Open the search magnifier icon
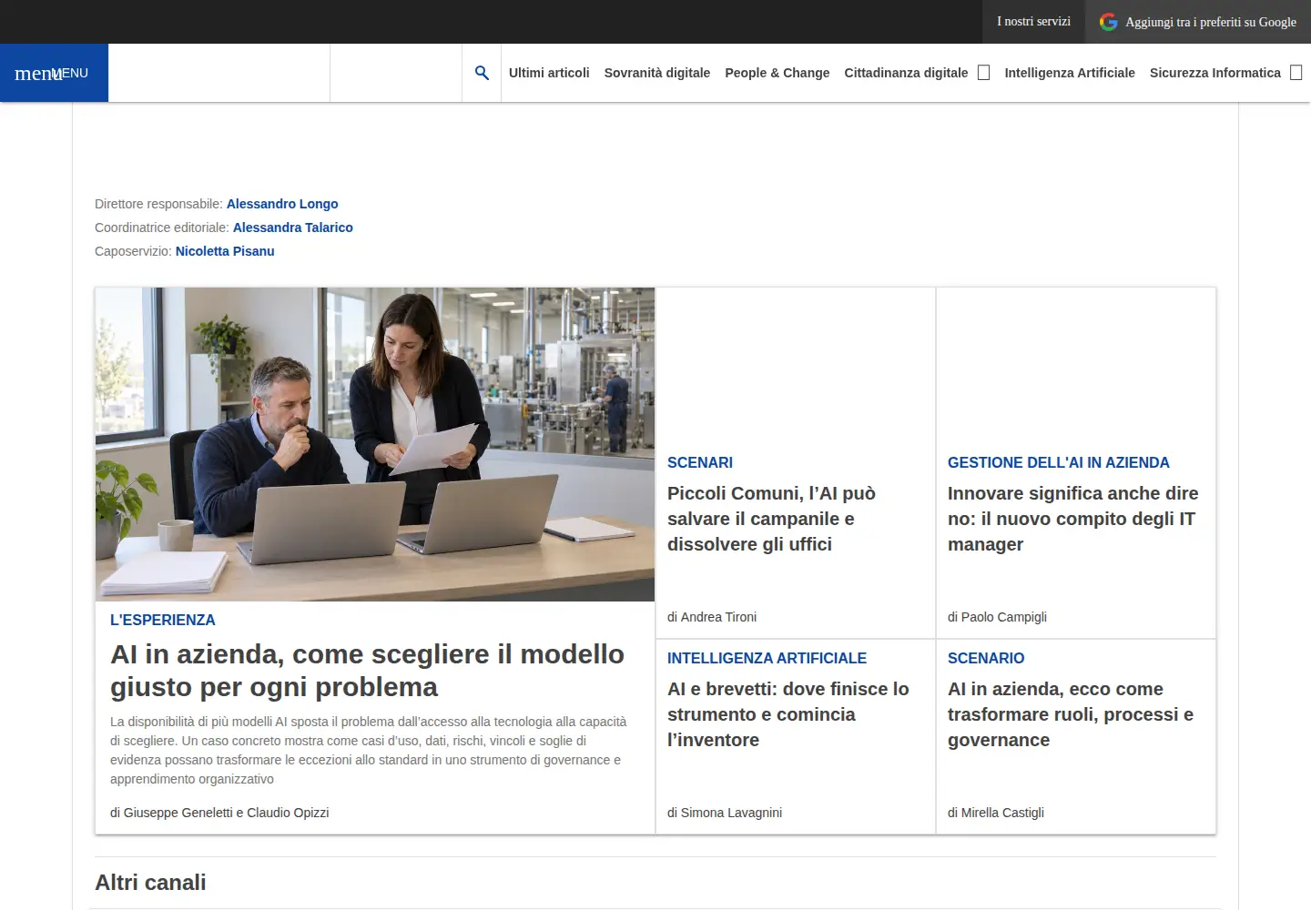Viewport: 1311px width, 910px height. [482, 73]
